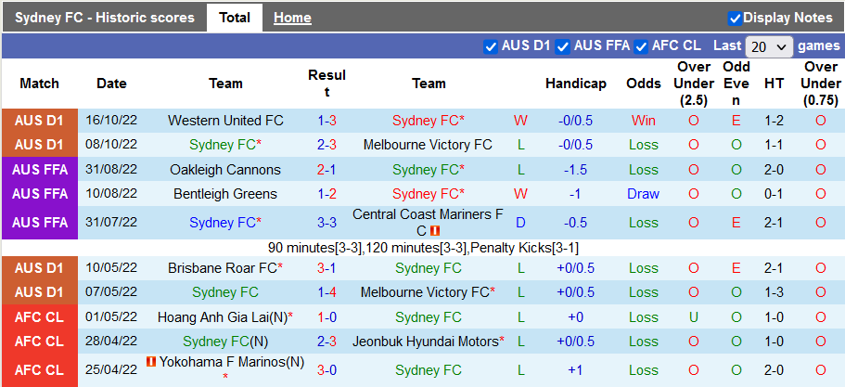Click the 3-0 result for Yokohama F Marinos
This screenshot has width=845, height=387.
click(327, 370)
